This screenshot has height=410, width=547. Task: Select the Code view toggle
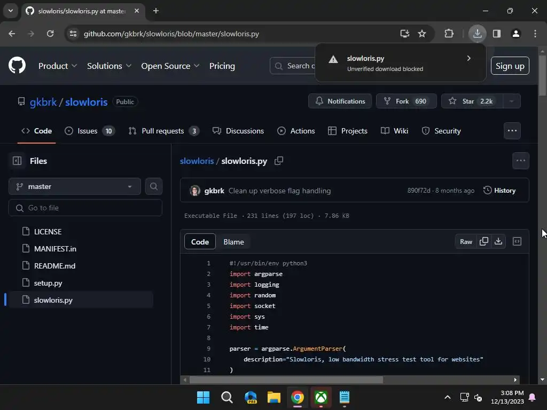(x=200, y=242)
